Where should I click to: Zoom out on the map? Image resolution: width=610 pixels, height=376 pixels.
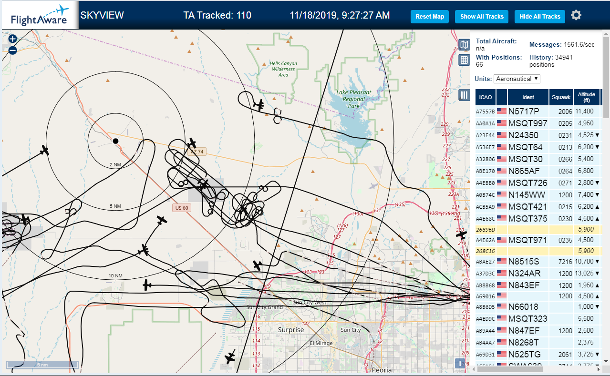point(13,50)
